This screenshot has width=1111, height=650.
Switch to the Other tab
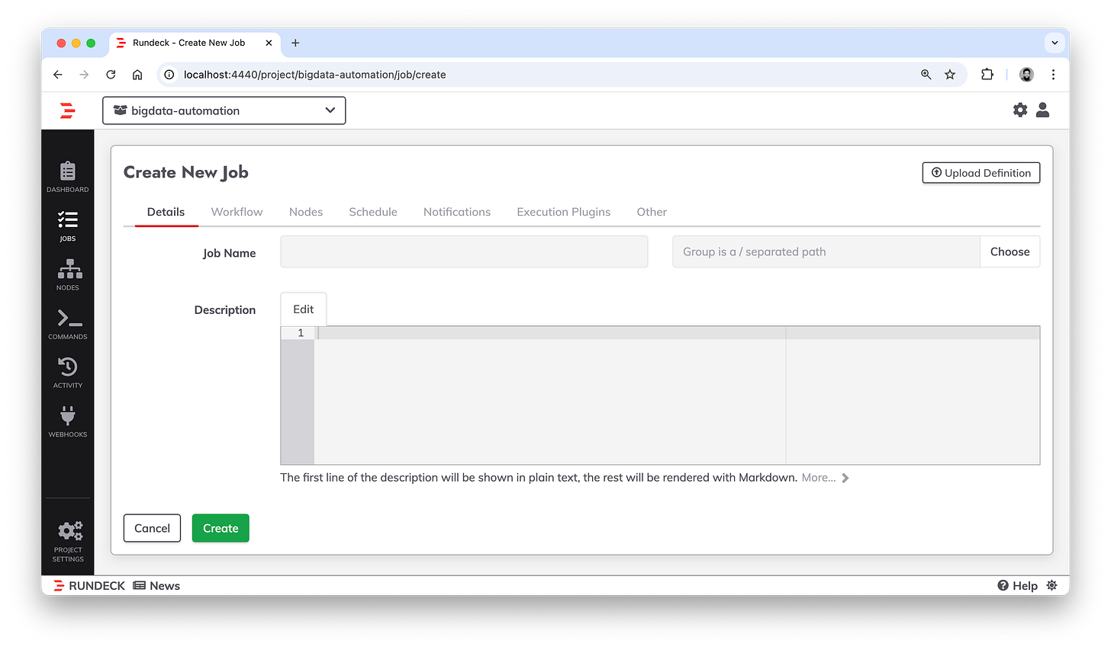click(652, 212)
